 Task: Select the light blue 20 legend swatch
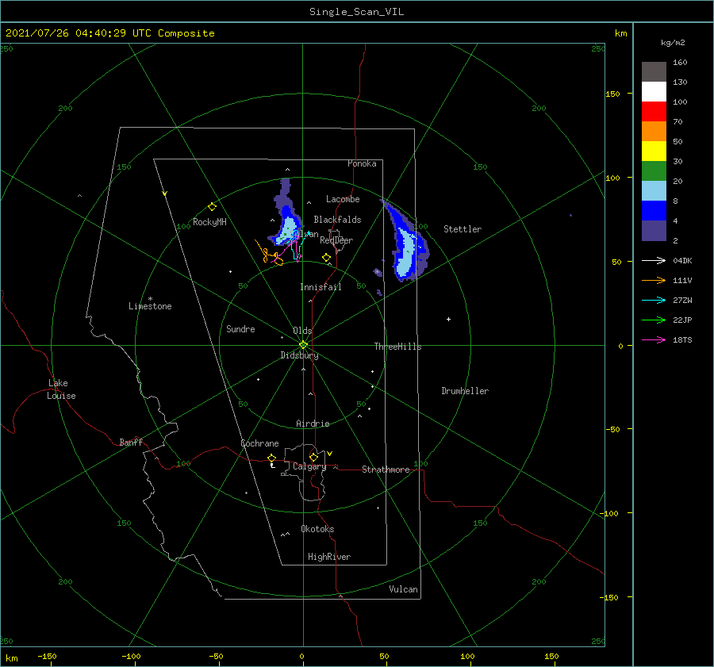point(654,191)
